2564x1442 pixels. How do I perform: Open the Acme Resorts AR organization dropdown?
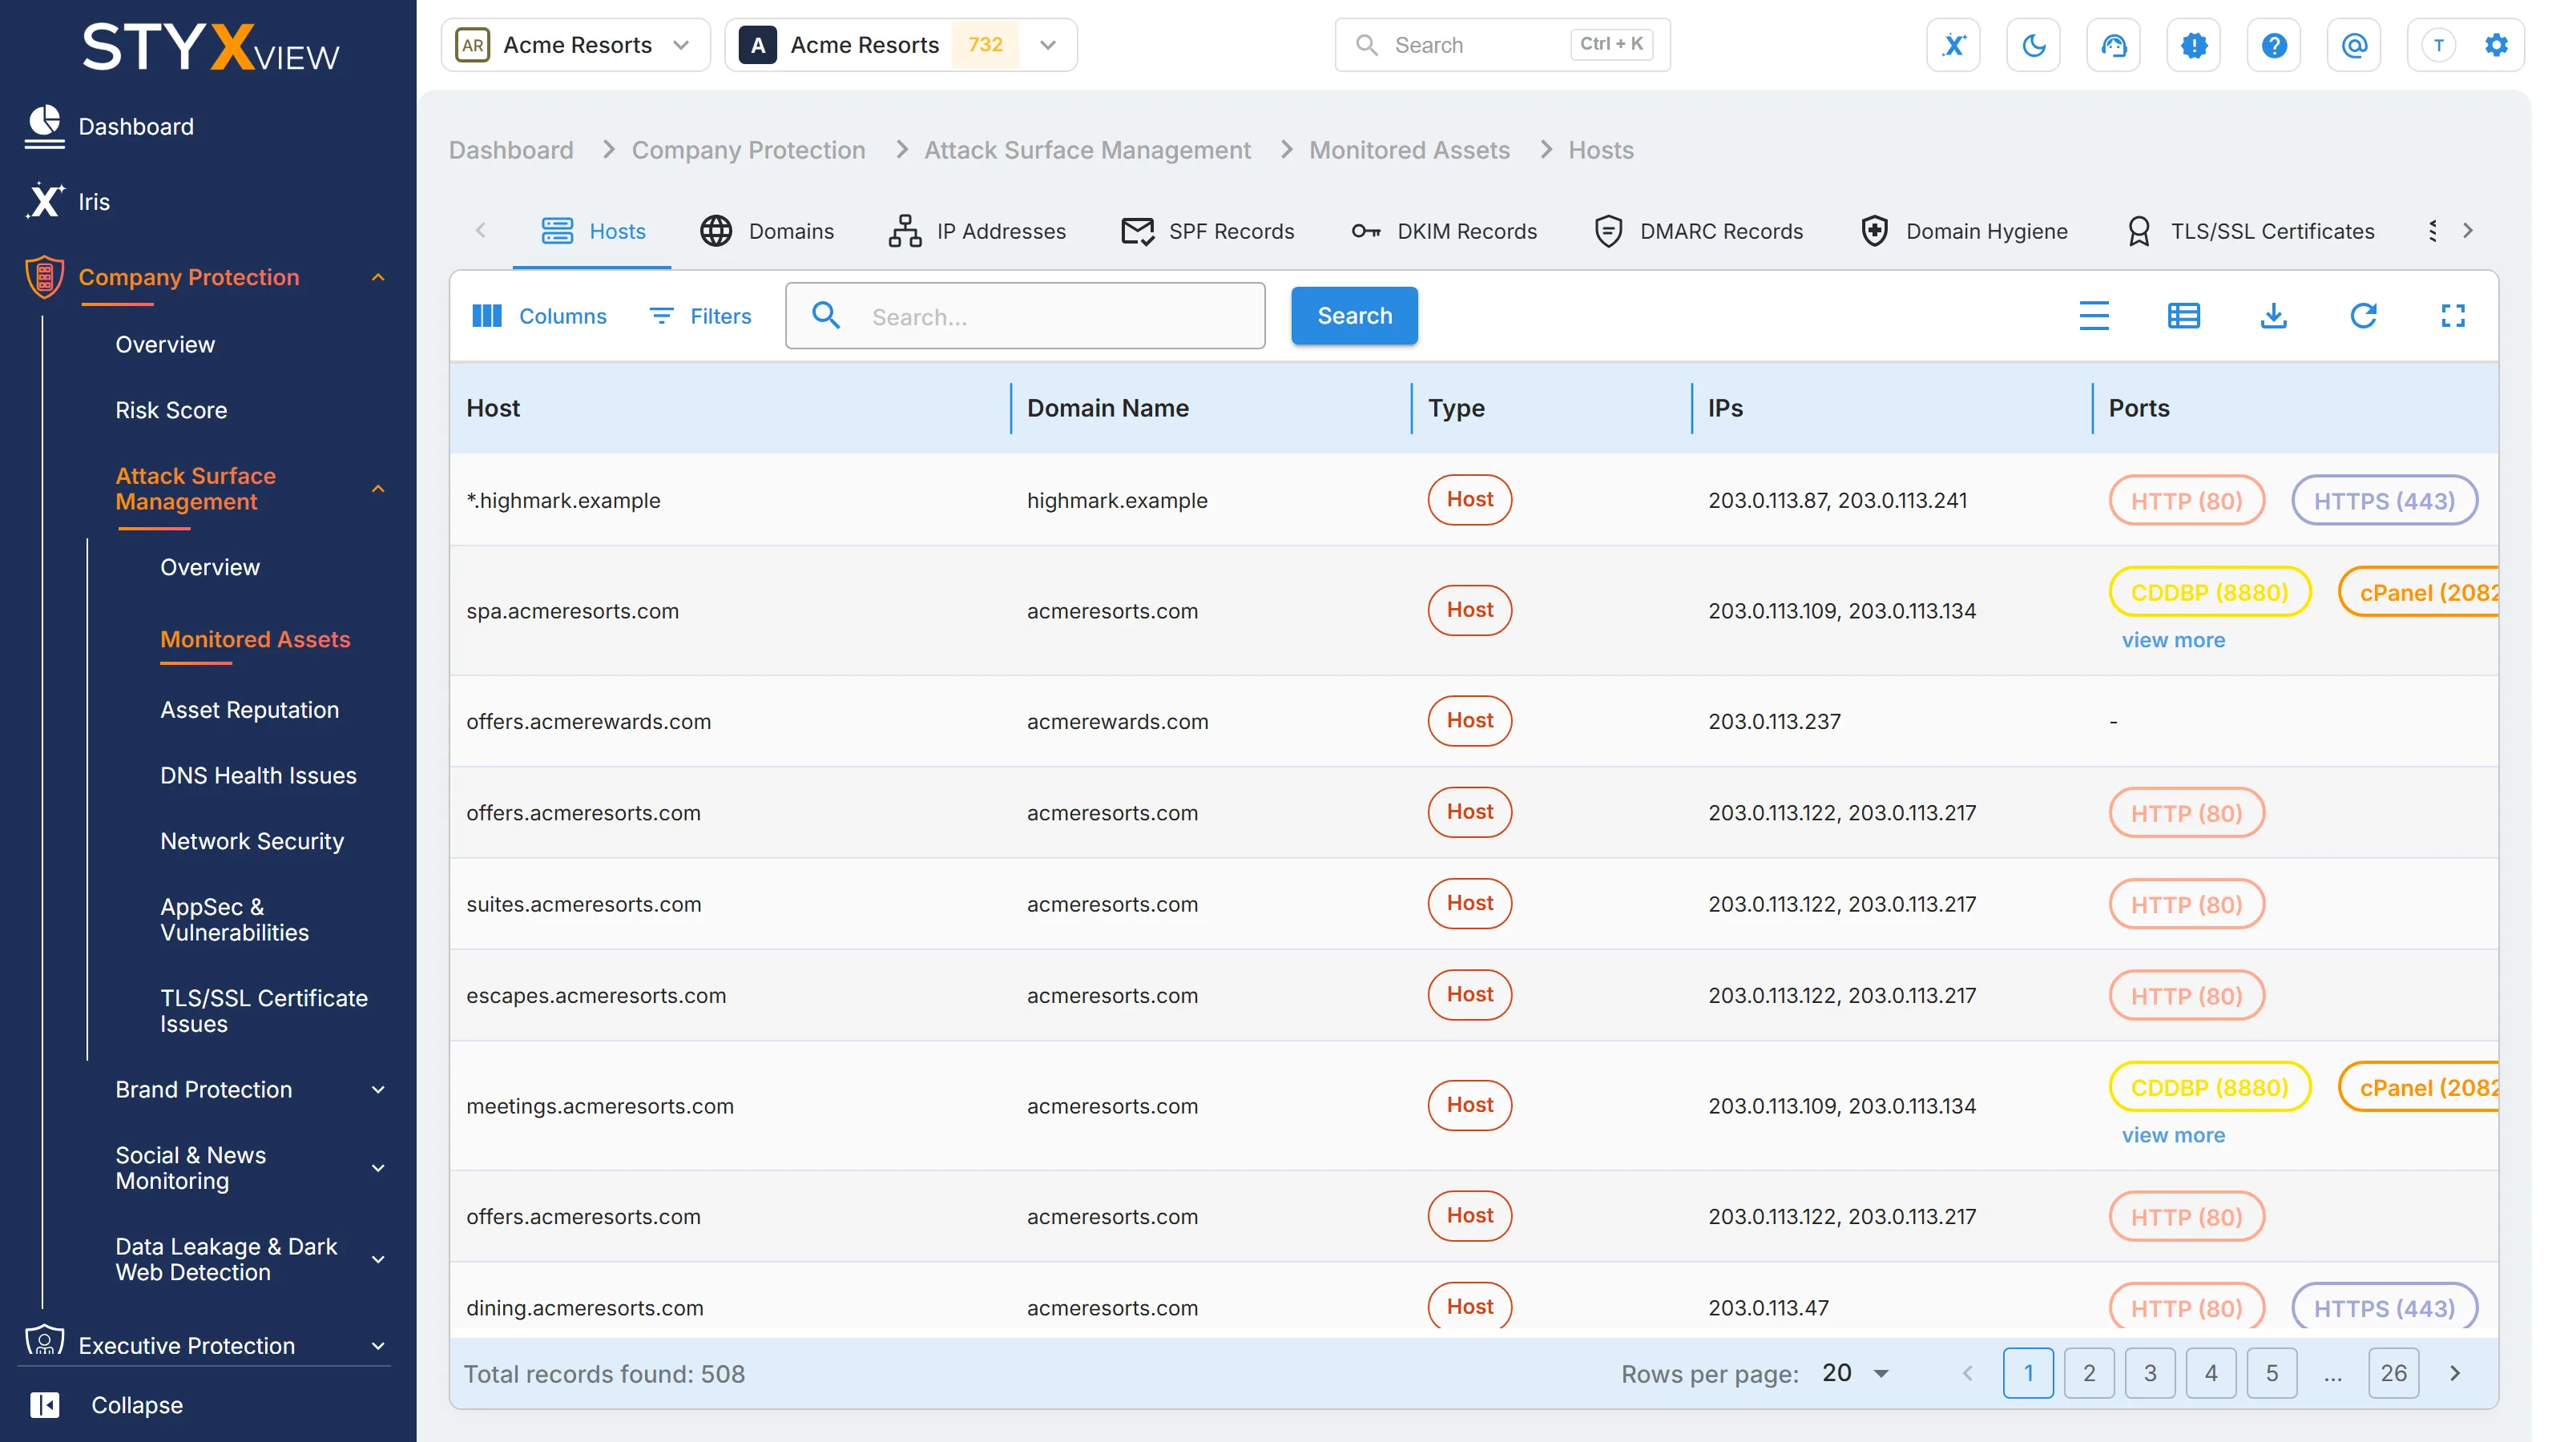575,45
